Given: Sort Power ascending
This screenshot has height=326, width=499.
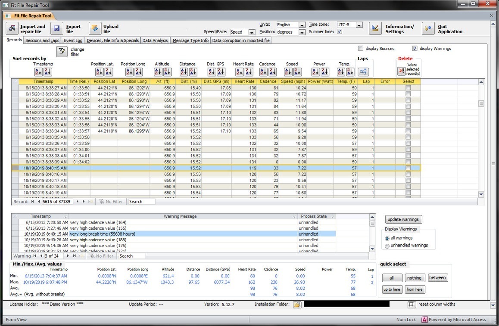Looking at the screenshot, I should point(315,72).
